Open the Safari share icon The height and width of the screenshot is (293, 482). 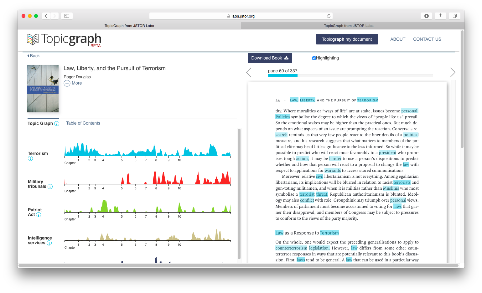coord(440,16)
